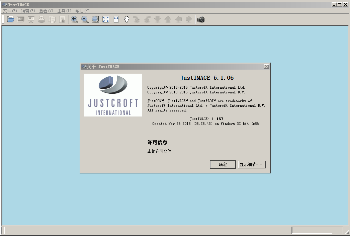Click the grayed up arrow icon
Viewport: 350px width, 236px height.
pyautogui.click(x=168, y=19)
